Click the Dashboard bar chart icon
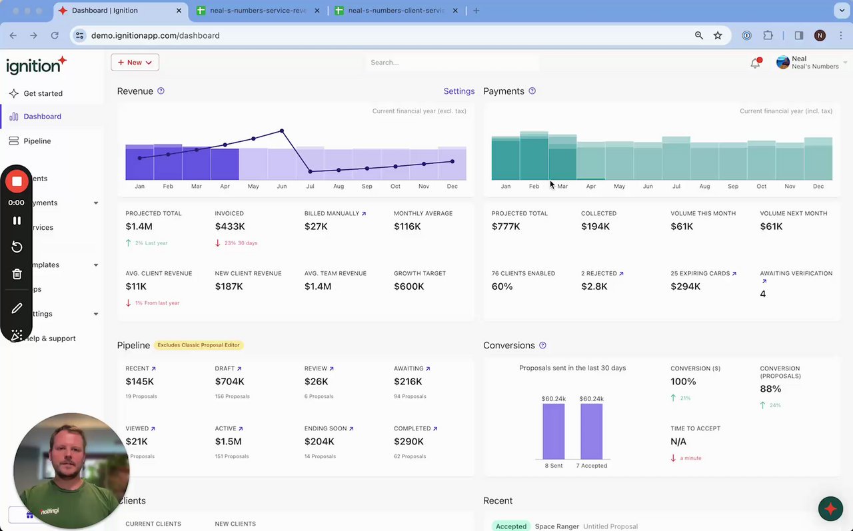 pos(13,116)
